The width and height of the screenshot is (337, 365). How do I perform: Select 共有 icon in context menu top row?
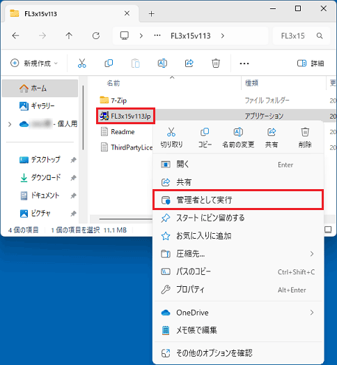click(x=272, y=137)
